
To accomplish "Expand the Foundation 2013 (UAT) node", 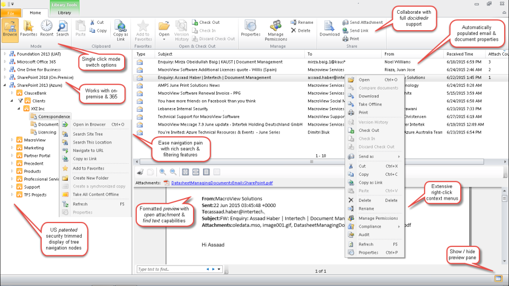I will pyautogui.click(x=5, y=54).
